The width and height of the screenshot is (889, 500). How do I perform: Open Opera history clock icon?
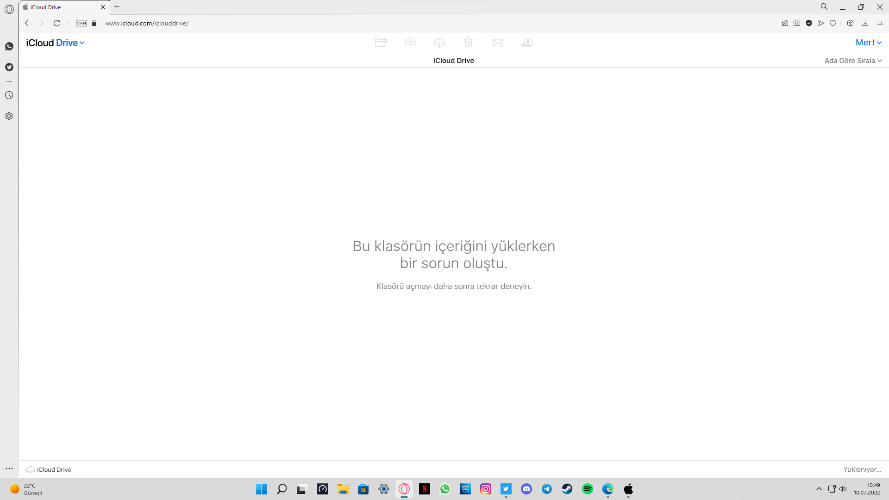pos(9,95)
